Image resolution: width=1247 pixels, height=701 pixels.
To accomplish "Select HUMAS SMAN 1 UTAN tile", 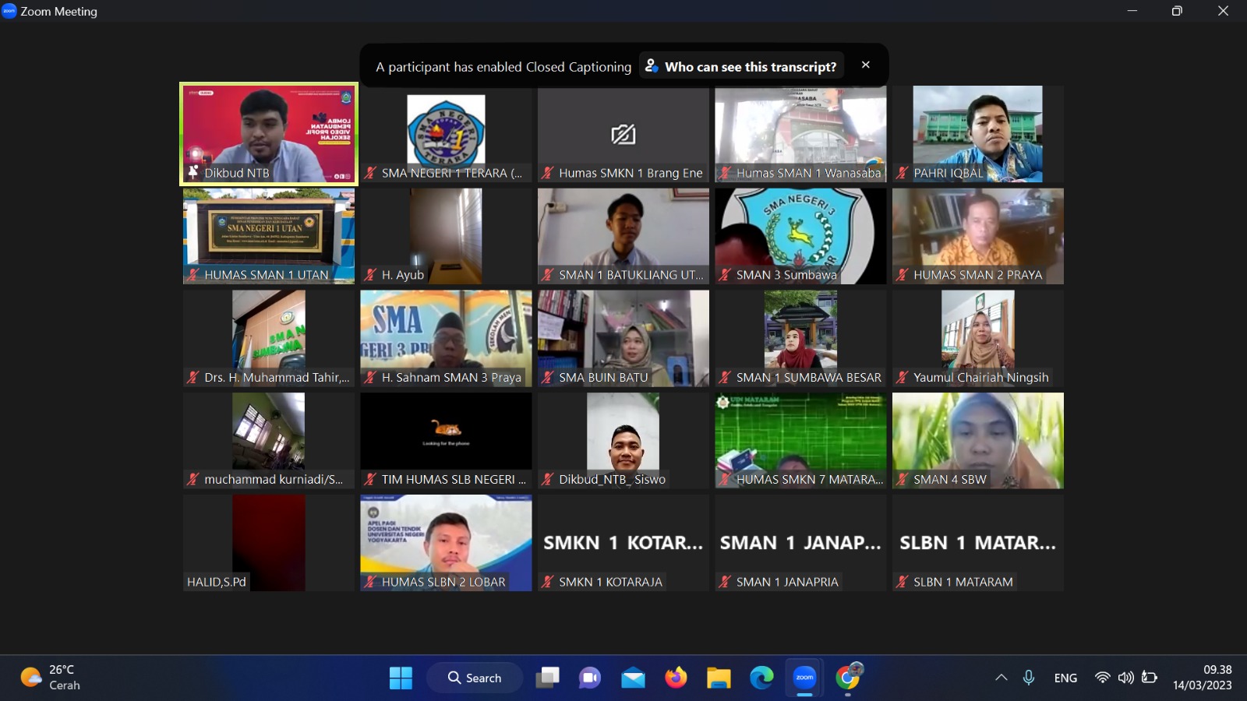I will pyautogui.click(x=269, y=236).
